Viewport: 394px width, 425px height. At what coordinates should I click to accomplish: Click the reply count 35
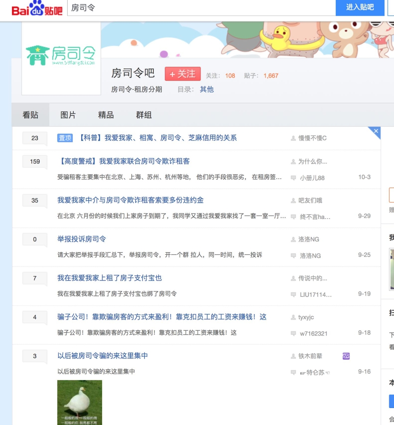(35, 200)
